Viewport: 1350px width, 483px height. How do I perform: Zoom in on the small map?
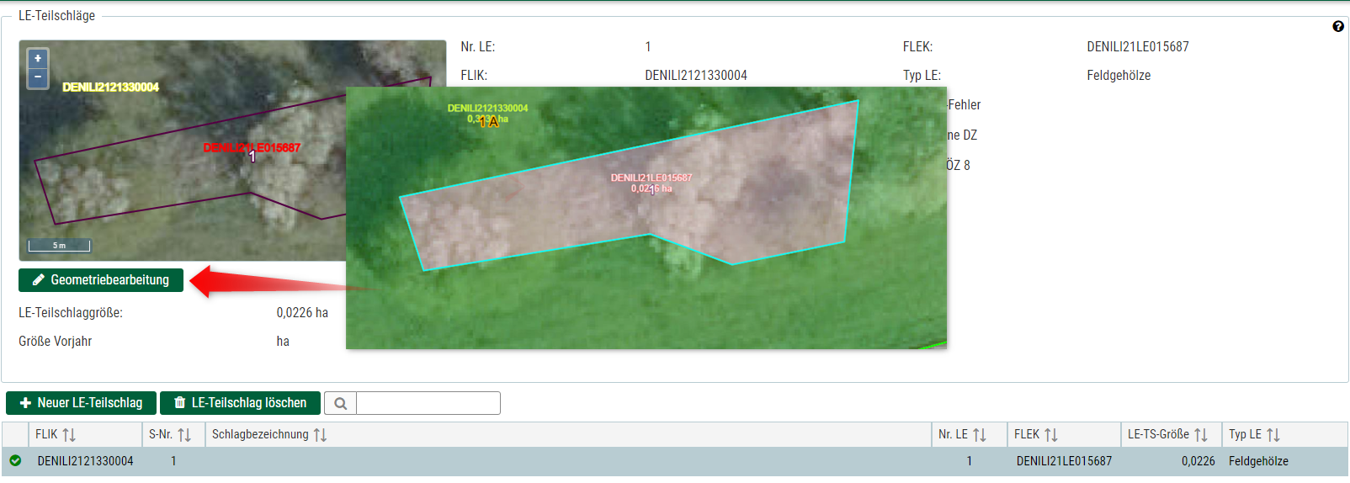click(38, 59)
